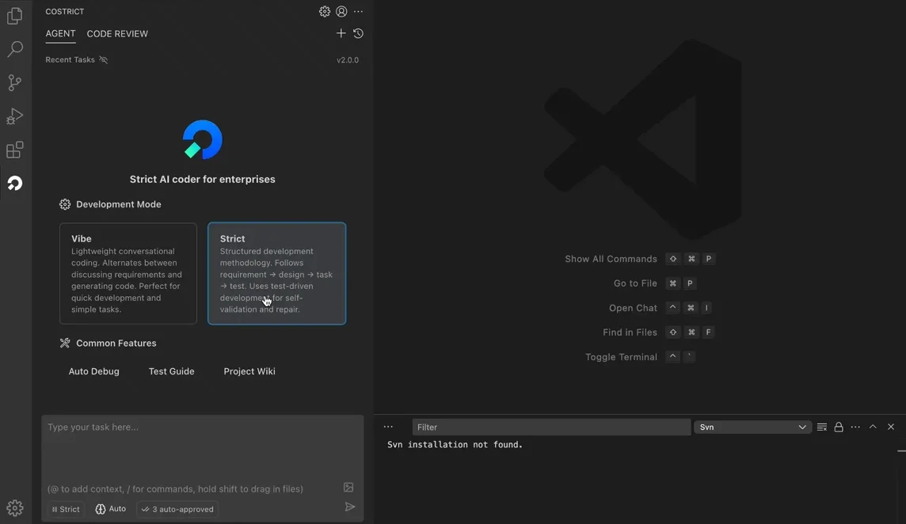Viewport: 906px width, 524px height.
Task: Open the Search view in activity bar
Action: point(15,49)
